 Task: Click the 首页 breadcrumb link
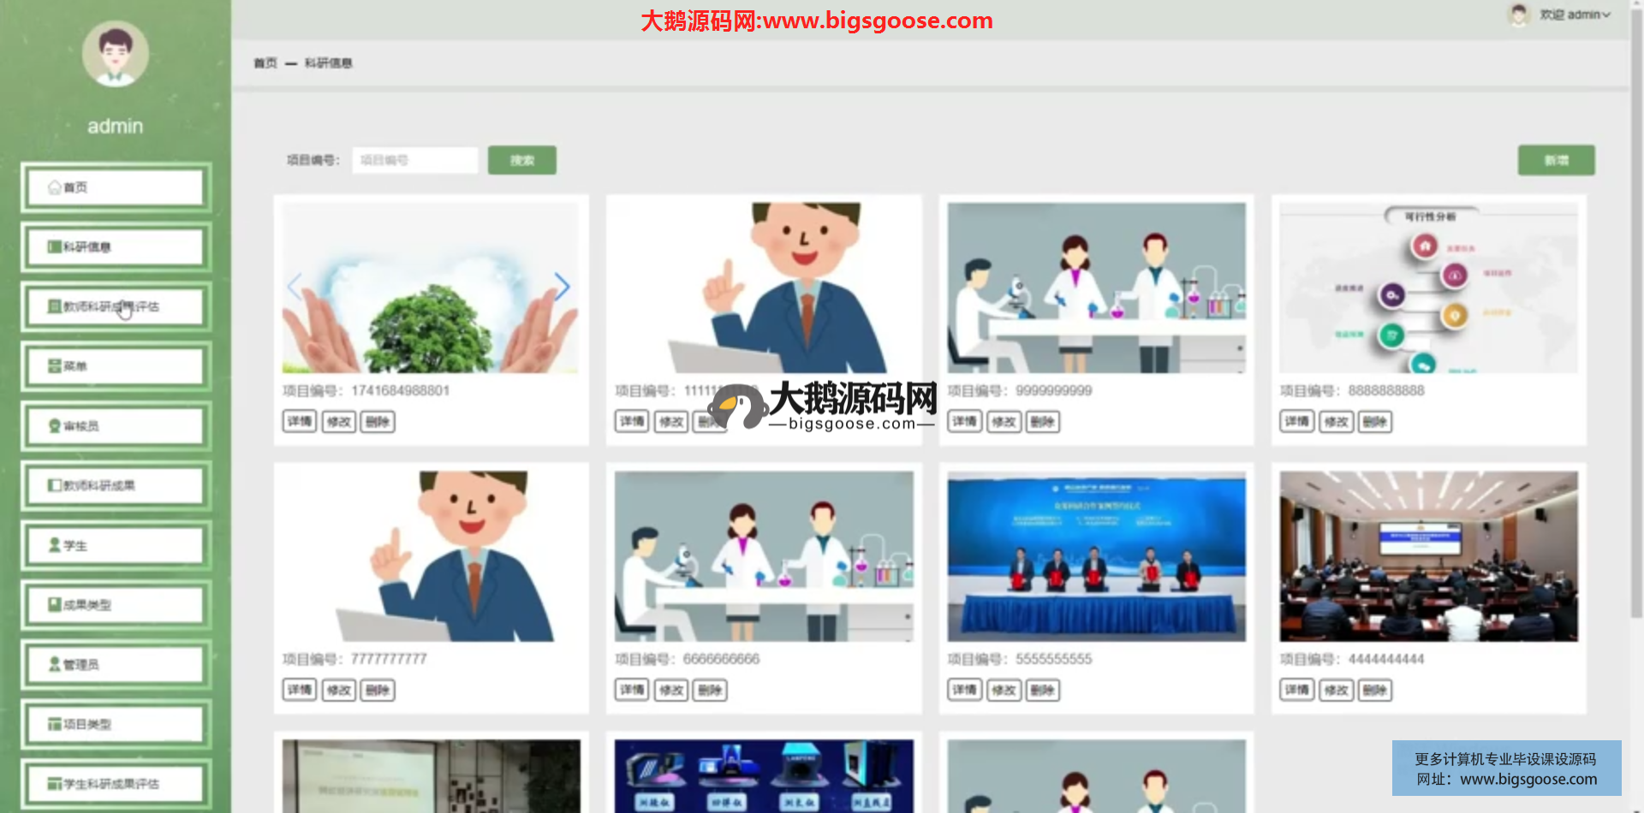click(x=265, y=63)
